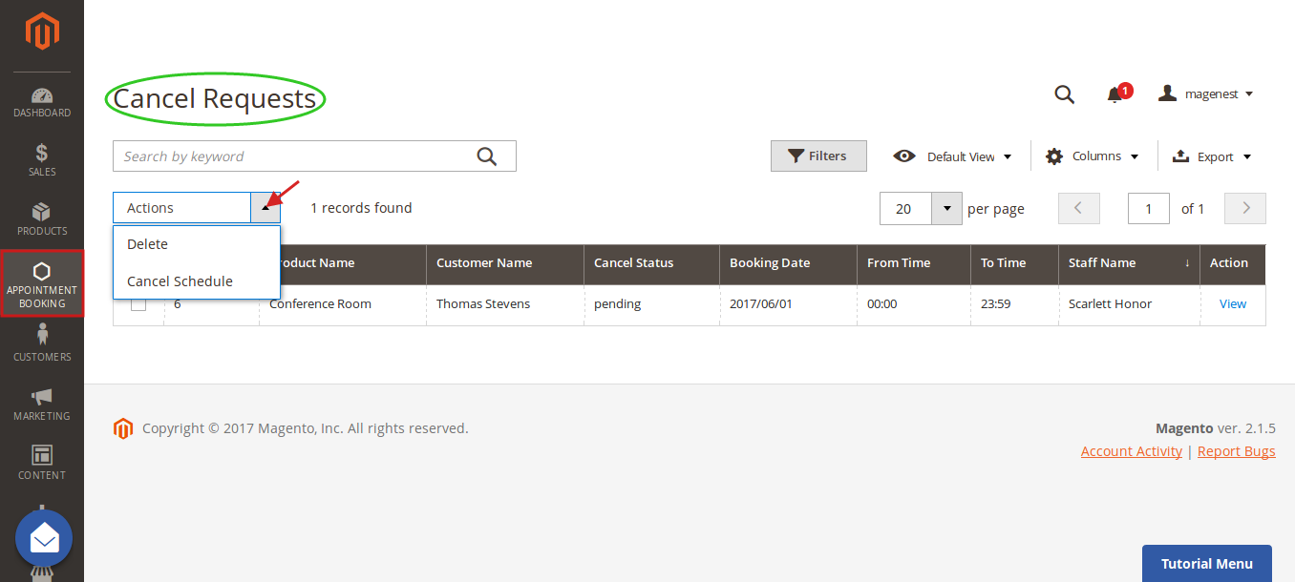The width and height of the screenshot is (1295, 582).
Task: Expand the Default View dropdown
Action: coord(952,156)
